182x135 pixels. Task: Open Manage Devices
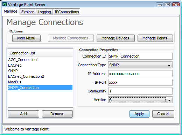[115, 38]
